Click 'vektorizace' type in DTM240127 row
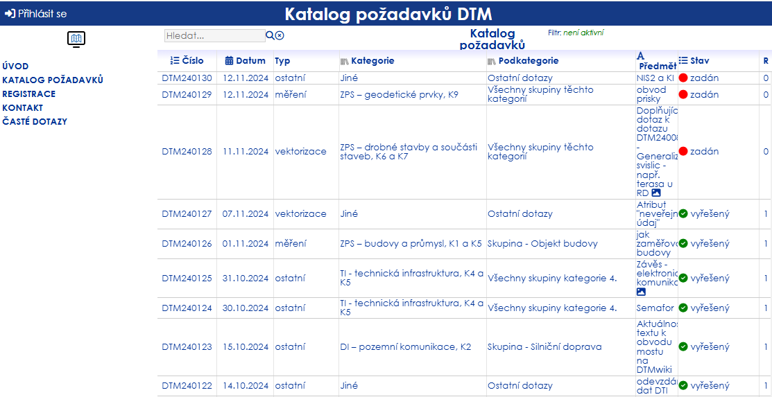Viewport: 772px width, 397px height. click(301, 214)
